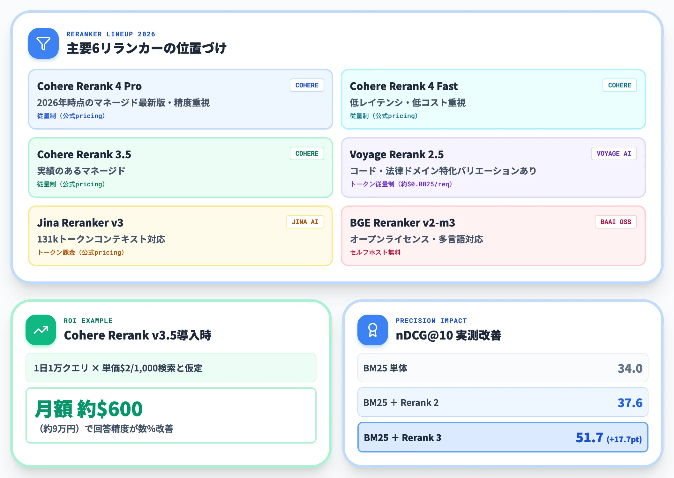Viewport: 674px width, 478px height.
Task: Click pricing note under Rerank 4 Fast
Action: click(384, 116)
